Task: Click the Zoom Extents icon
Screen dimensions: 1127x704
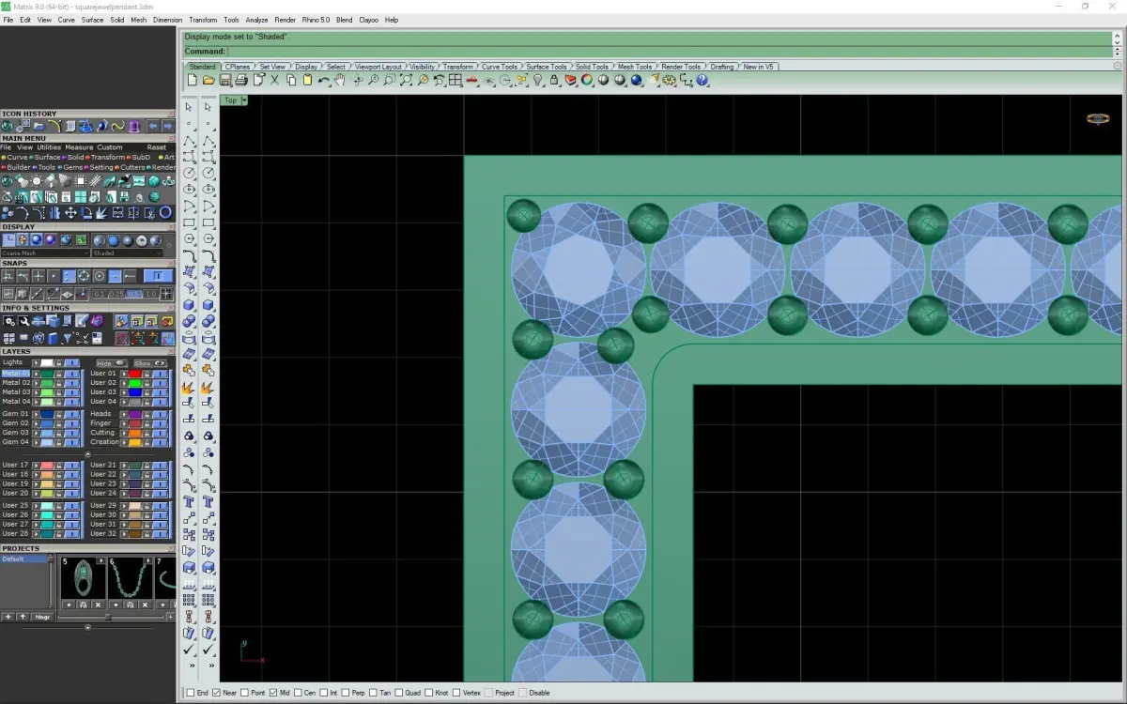Action: pos(406,80)
